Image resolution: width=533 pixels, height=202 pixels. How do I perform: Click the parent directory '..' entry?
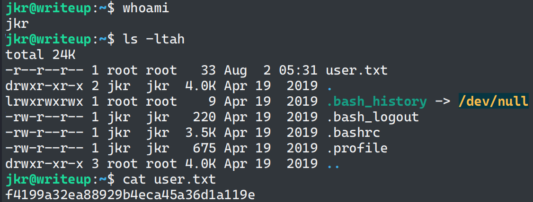pos(334,164)
